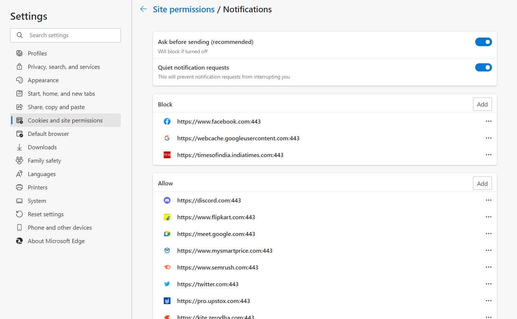Open more options for webcache.googleusercontent.com
Image resolution: width=517 pixels, height=319 pixels.
coord(489,138)
